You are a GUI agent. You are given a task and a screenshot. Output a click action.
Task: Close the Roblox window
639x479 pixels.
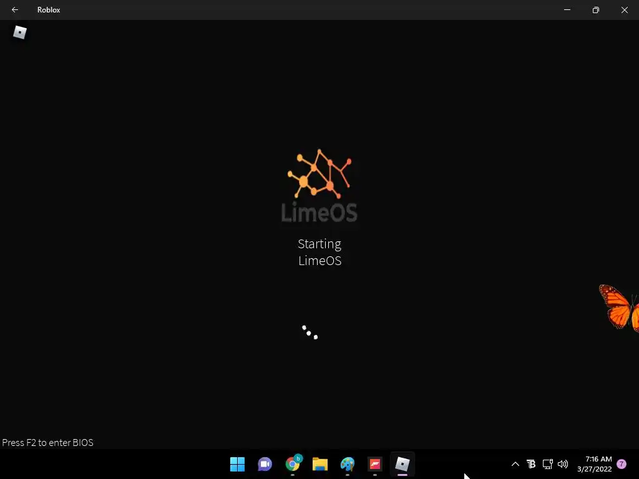click(624, 10)
